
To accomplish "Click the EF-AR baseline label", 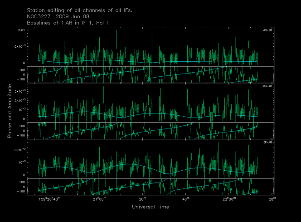I will point(267,142).
